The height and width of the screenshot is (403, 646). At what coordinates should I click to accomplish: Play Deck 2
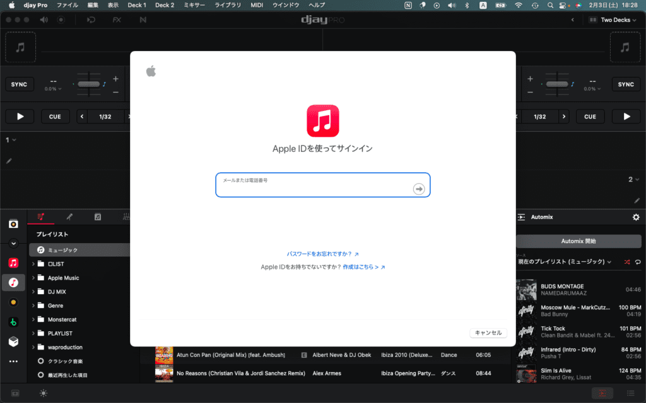[x=626, y=116]
